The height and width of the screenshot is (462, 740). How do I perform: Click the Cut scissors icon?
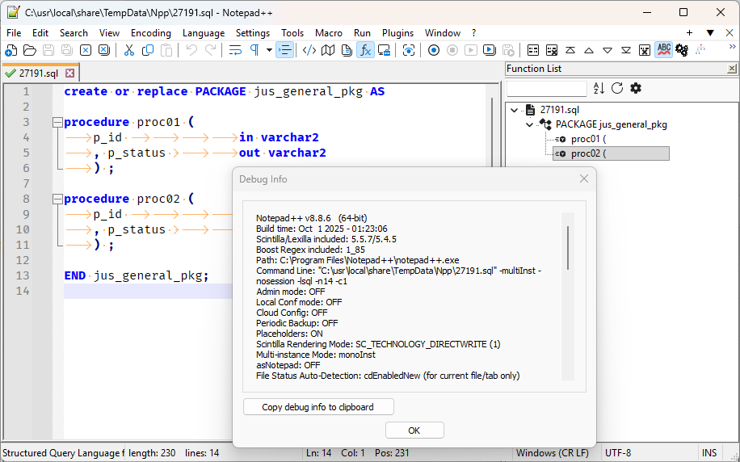pos(128,50)
